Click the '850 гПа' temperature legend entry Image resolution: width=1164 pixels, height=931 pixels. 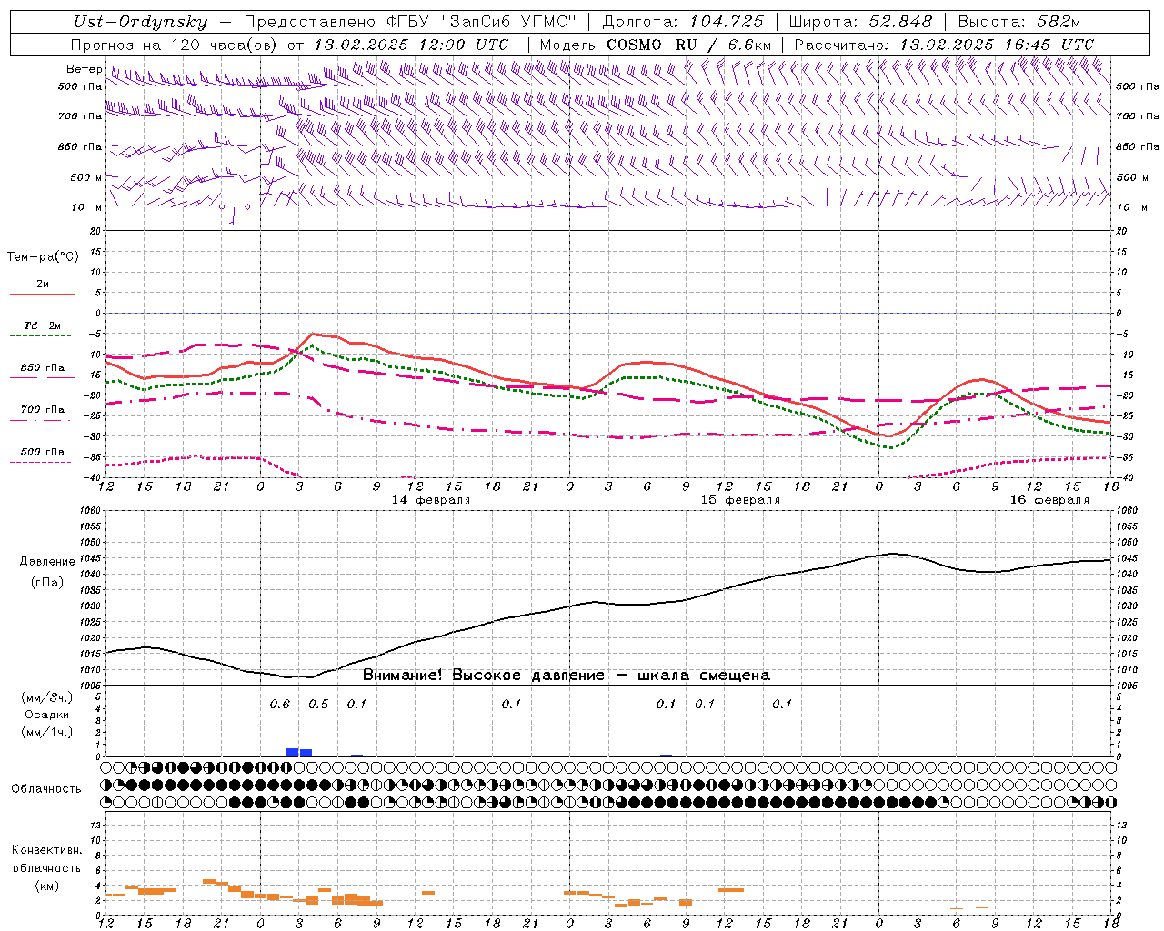click(43, 368)
